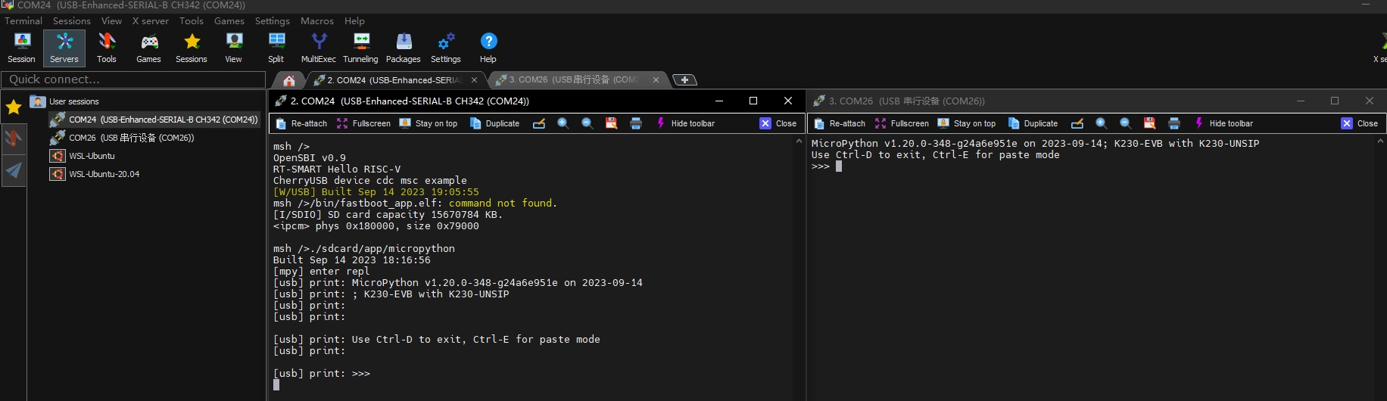1387x401 pixels.
Task: Click the Split toolbar icon
Action: click(276, 48)
